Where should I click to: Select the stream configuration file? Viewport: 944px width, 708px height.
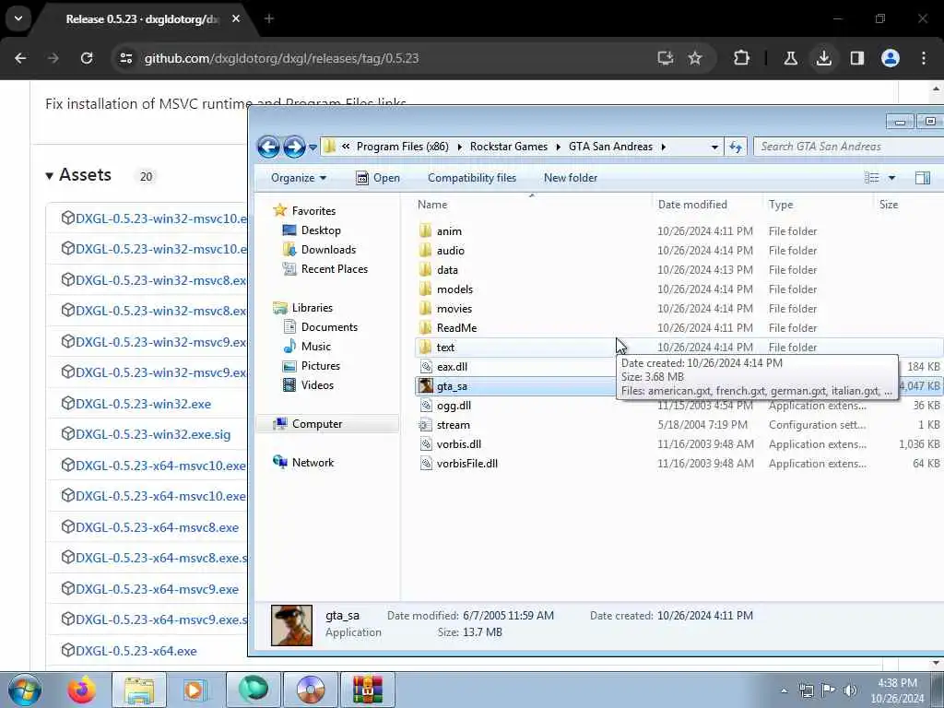pos(443,425)
